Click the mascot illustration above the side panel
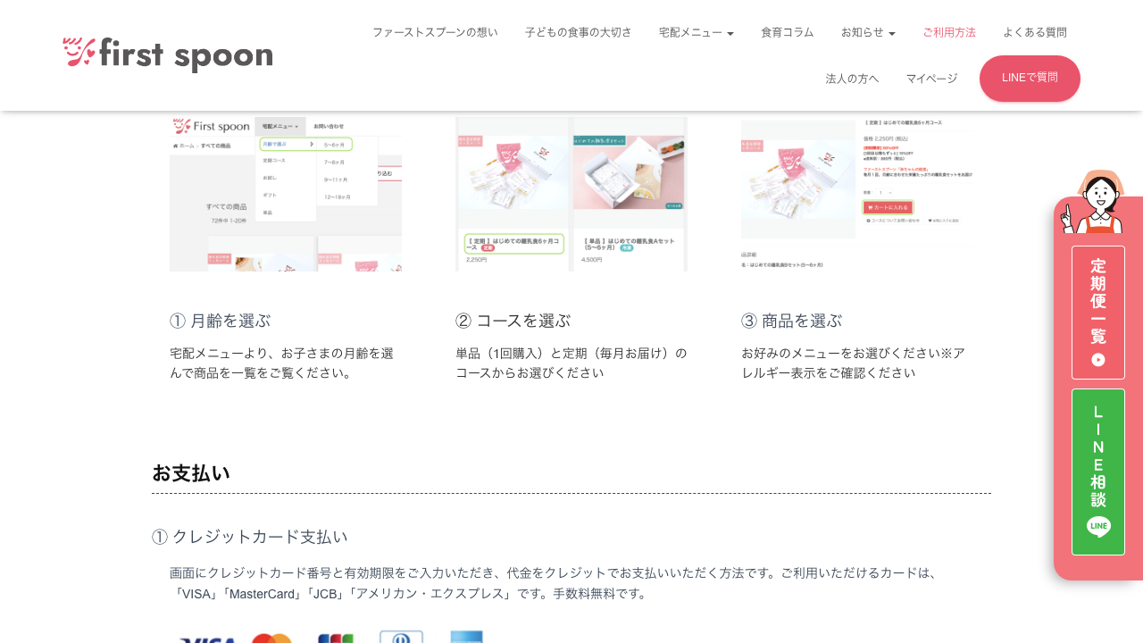Viewport: 1143px width, 643px height. coord(1093,202)
